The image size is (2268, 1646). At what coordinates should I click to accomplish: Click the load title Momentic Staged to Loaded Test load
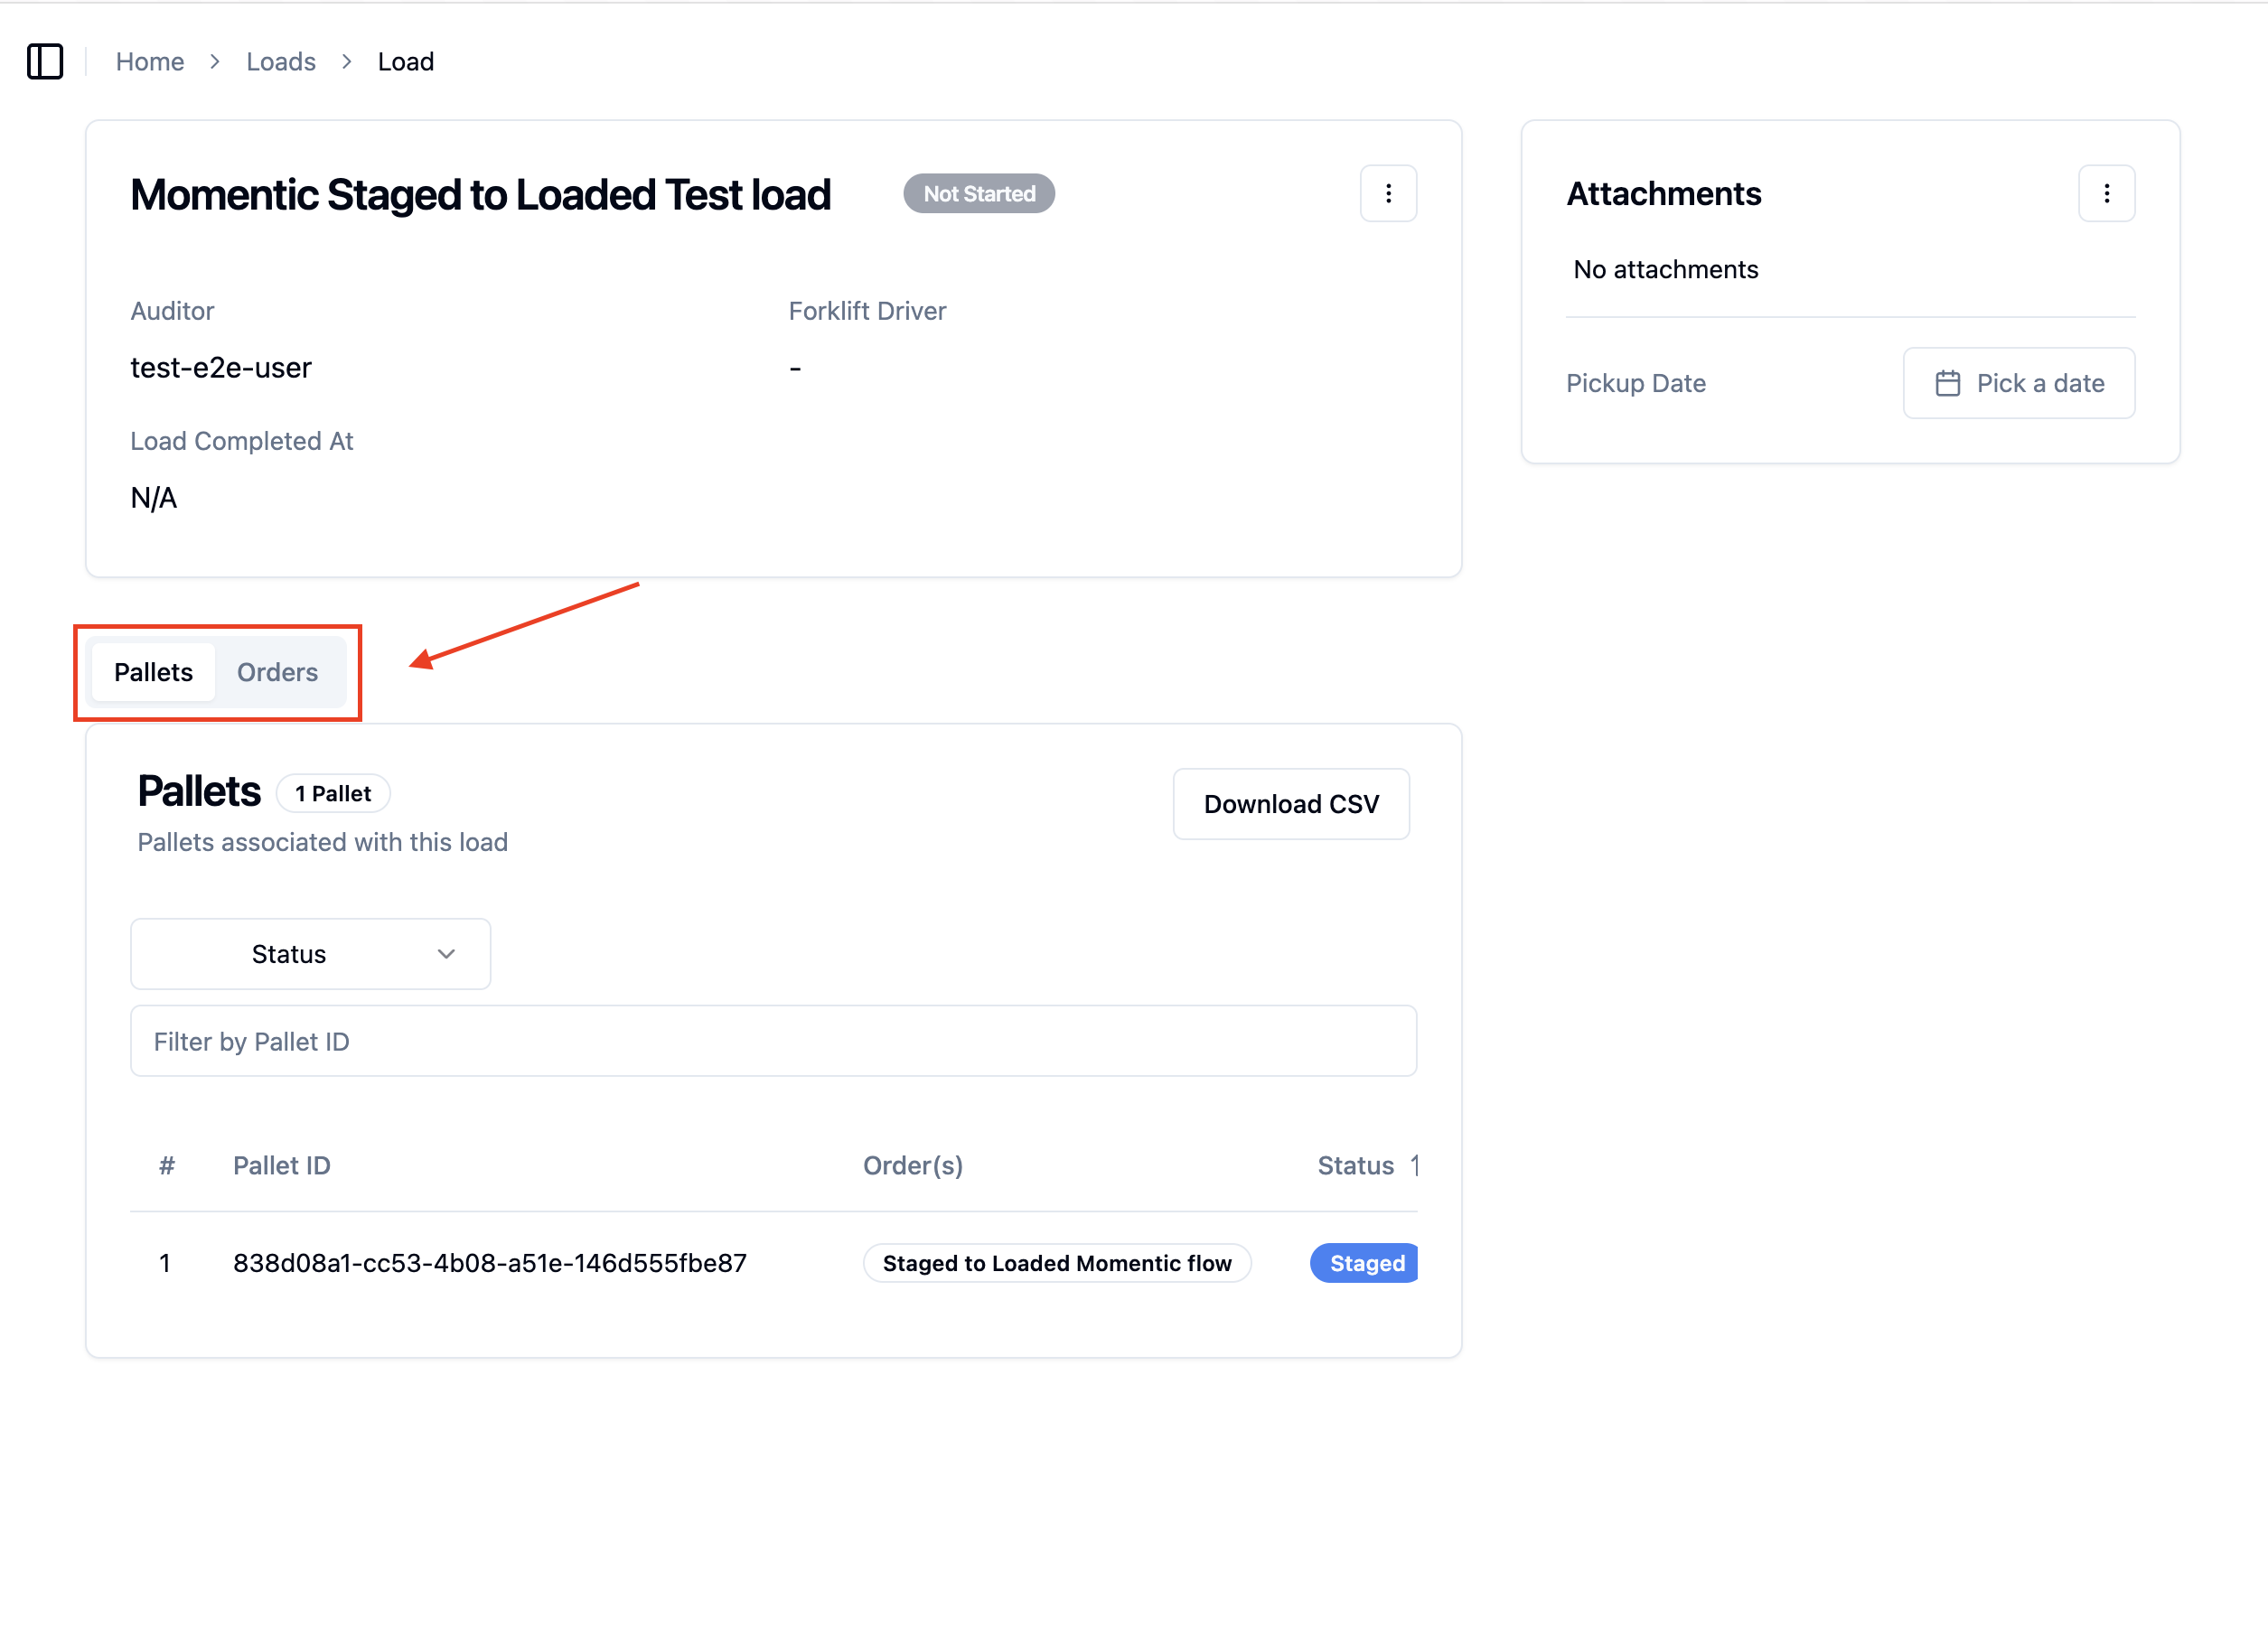[x=480, y=194]
